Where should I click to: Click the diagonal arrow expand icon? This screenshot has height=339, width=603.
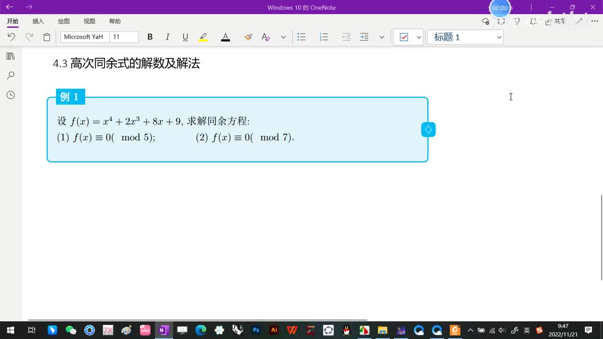tap(580, 21)
